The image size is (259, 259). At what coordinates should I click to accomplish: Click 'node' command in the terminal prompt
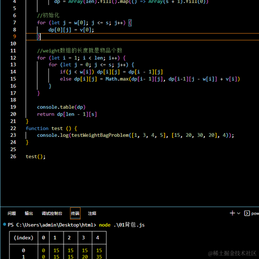105,225
